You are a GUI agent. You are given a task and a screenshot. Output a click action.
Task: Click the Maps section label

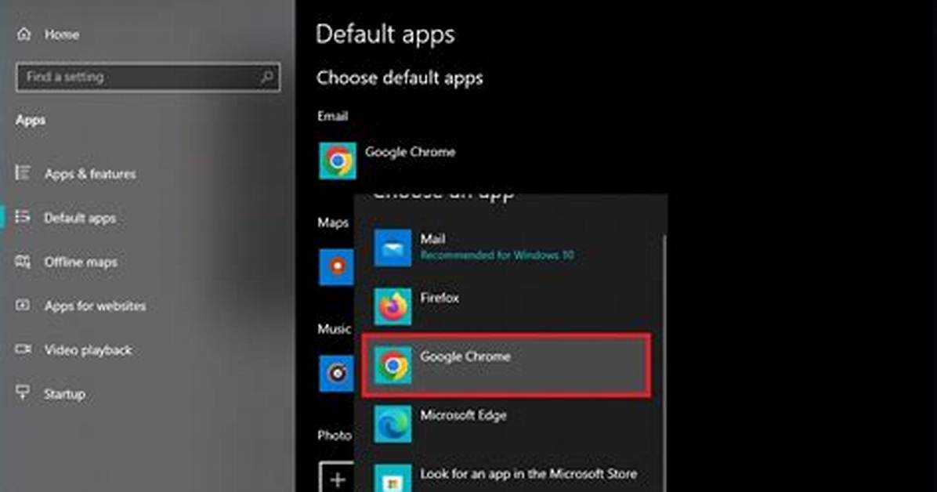(x=333, y=222)
